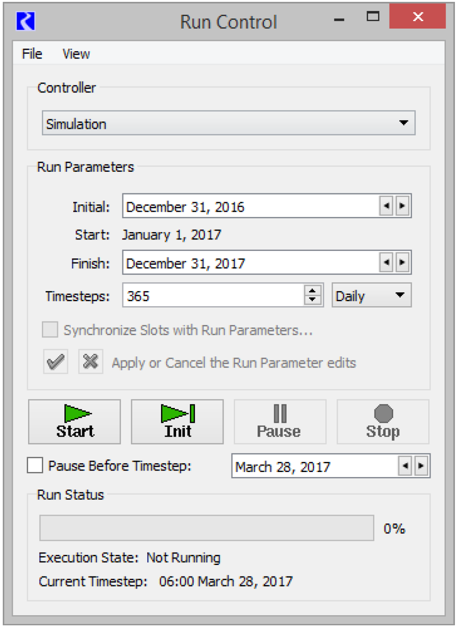Viewport: 460px width, 629px height.
Task: Click the Pause run button
Action: click(280, 421)
